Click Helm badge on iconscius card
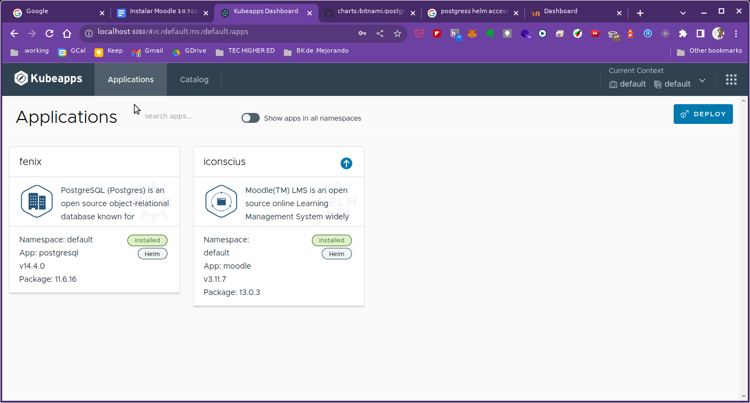 point(337,254)
